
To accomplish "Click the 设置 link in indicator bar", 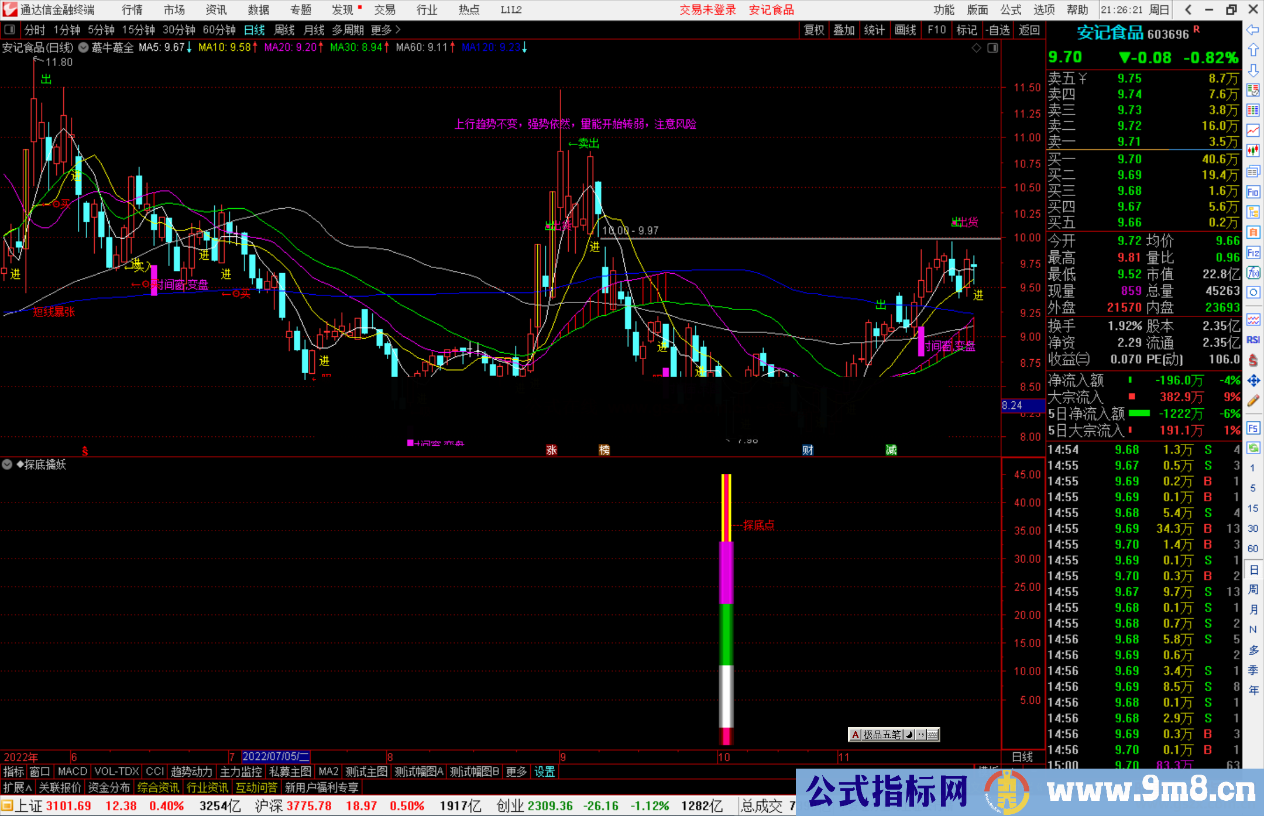I will point(544,772).
